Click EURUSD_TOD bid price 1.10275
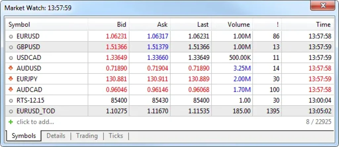Screen dimensions: 339x147 click(x=116, y=111)
